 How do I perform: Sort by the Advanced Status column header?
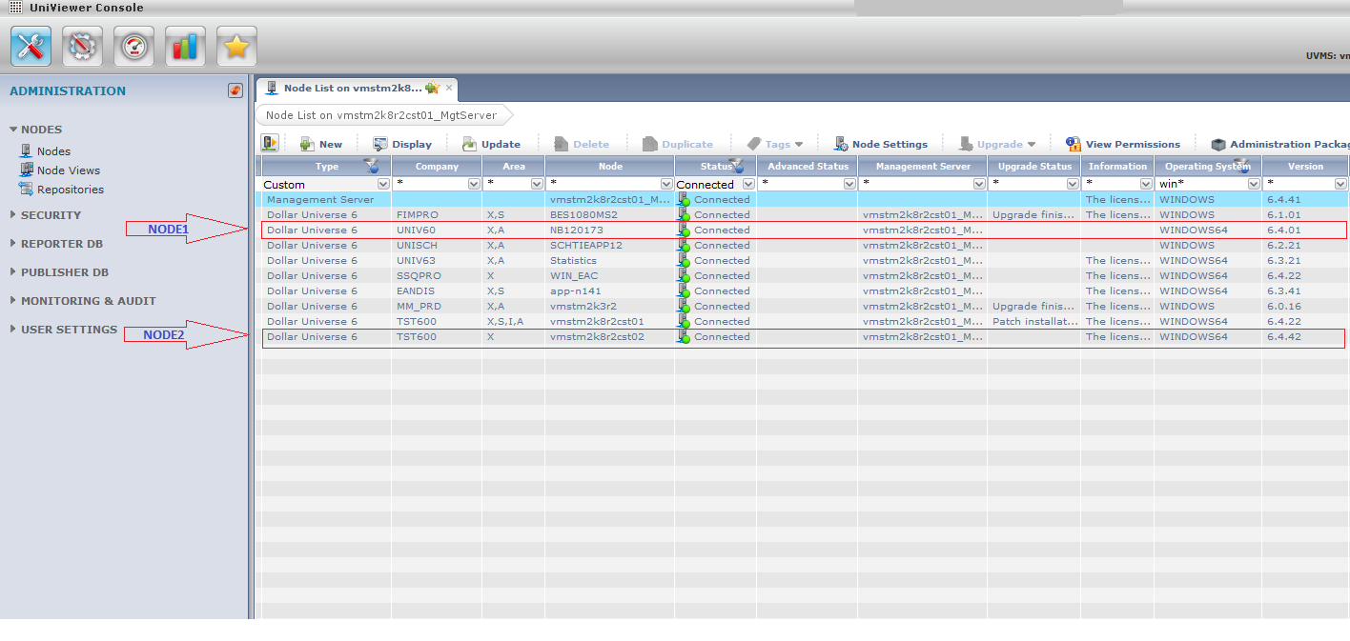[x=808, y=166]
